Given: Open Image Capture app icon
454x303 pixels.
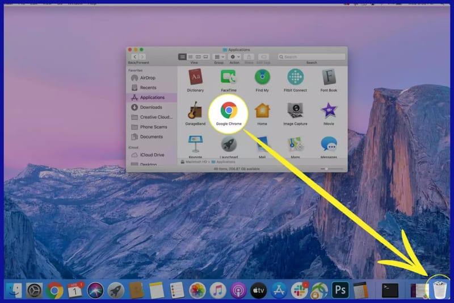Looking at the screenshot, I should pyautogui.click(x=295, y=110).
